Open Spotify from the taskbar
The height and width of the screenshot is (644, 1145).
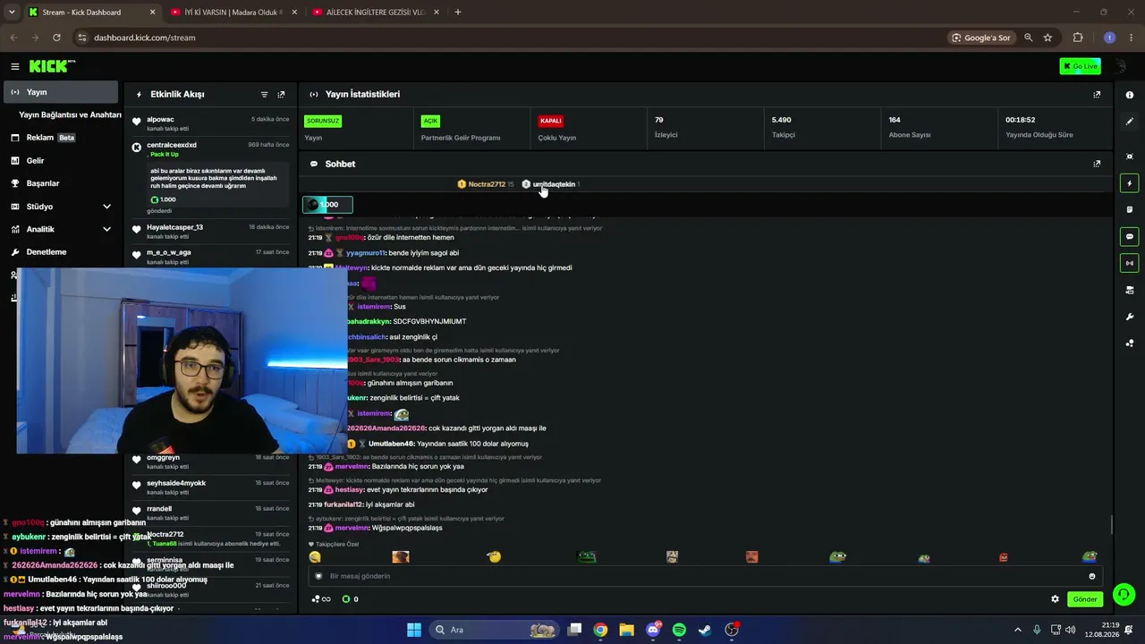pos(679,630)
